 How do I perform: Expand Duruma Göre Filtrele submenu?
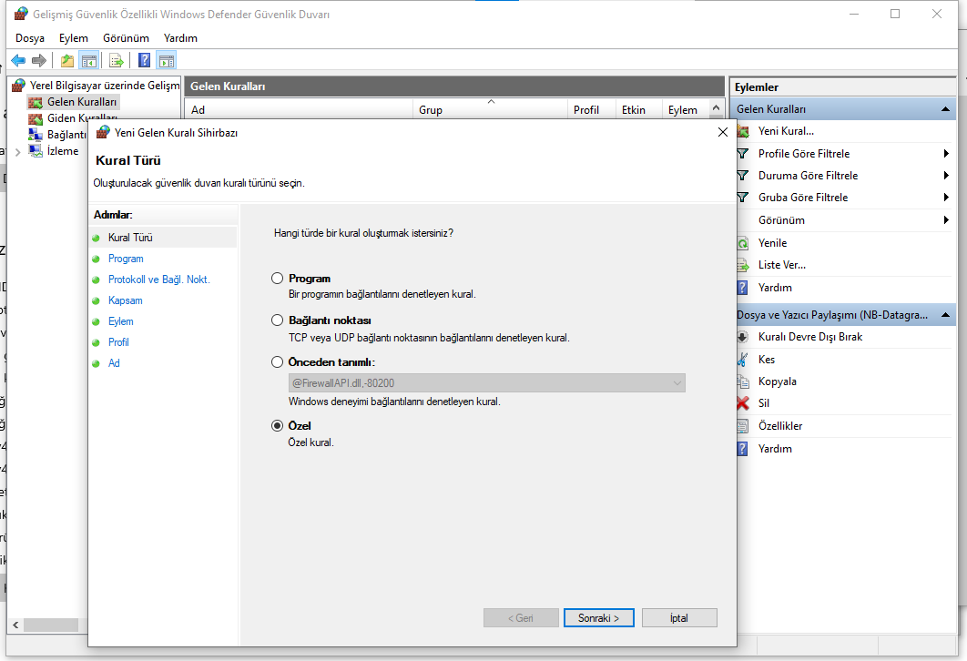(x=945, y=176)
